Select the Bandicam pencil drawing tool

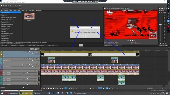[x=168, y=6]
